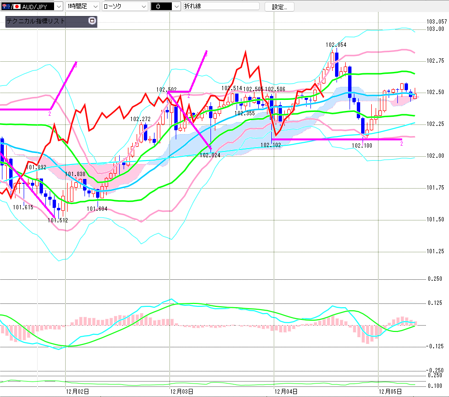The image size is (449, 397).
Task: Click the Australian flag icon in pair selector
Action: click(x=6, y=6)
